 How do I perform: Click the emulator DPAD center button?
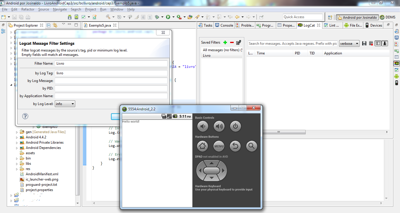coord(211,171)
